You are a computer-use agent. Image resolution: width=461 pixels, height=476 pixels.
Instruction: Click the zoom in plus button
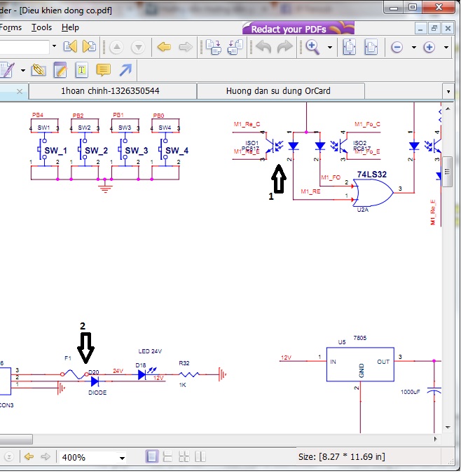(x=429, y=48)
